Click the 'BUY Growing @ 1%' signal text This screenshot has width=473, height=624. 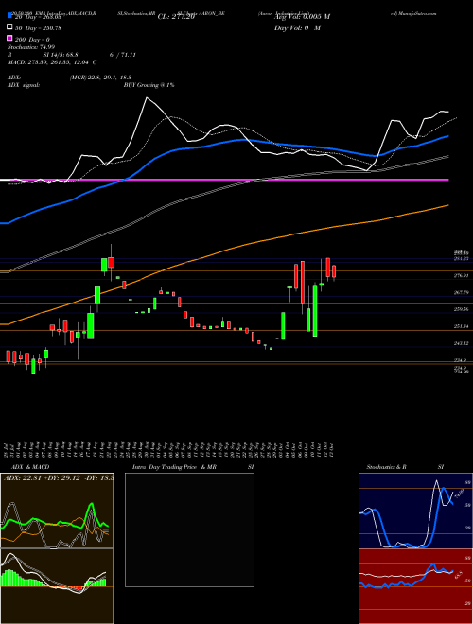tap(149, 85)
